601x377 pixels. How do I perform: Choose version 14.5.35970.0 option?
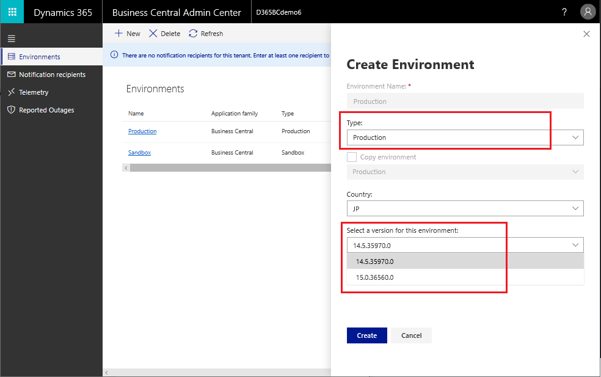pos(375,262)
